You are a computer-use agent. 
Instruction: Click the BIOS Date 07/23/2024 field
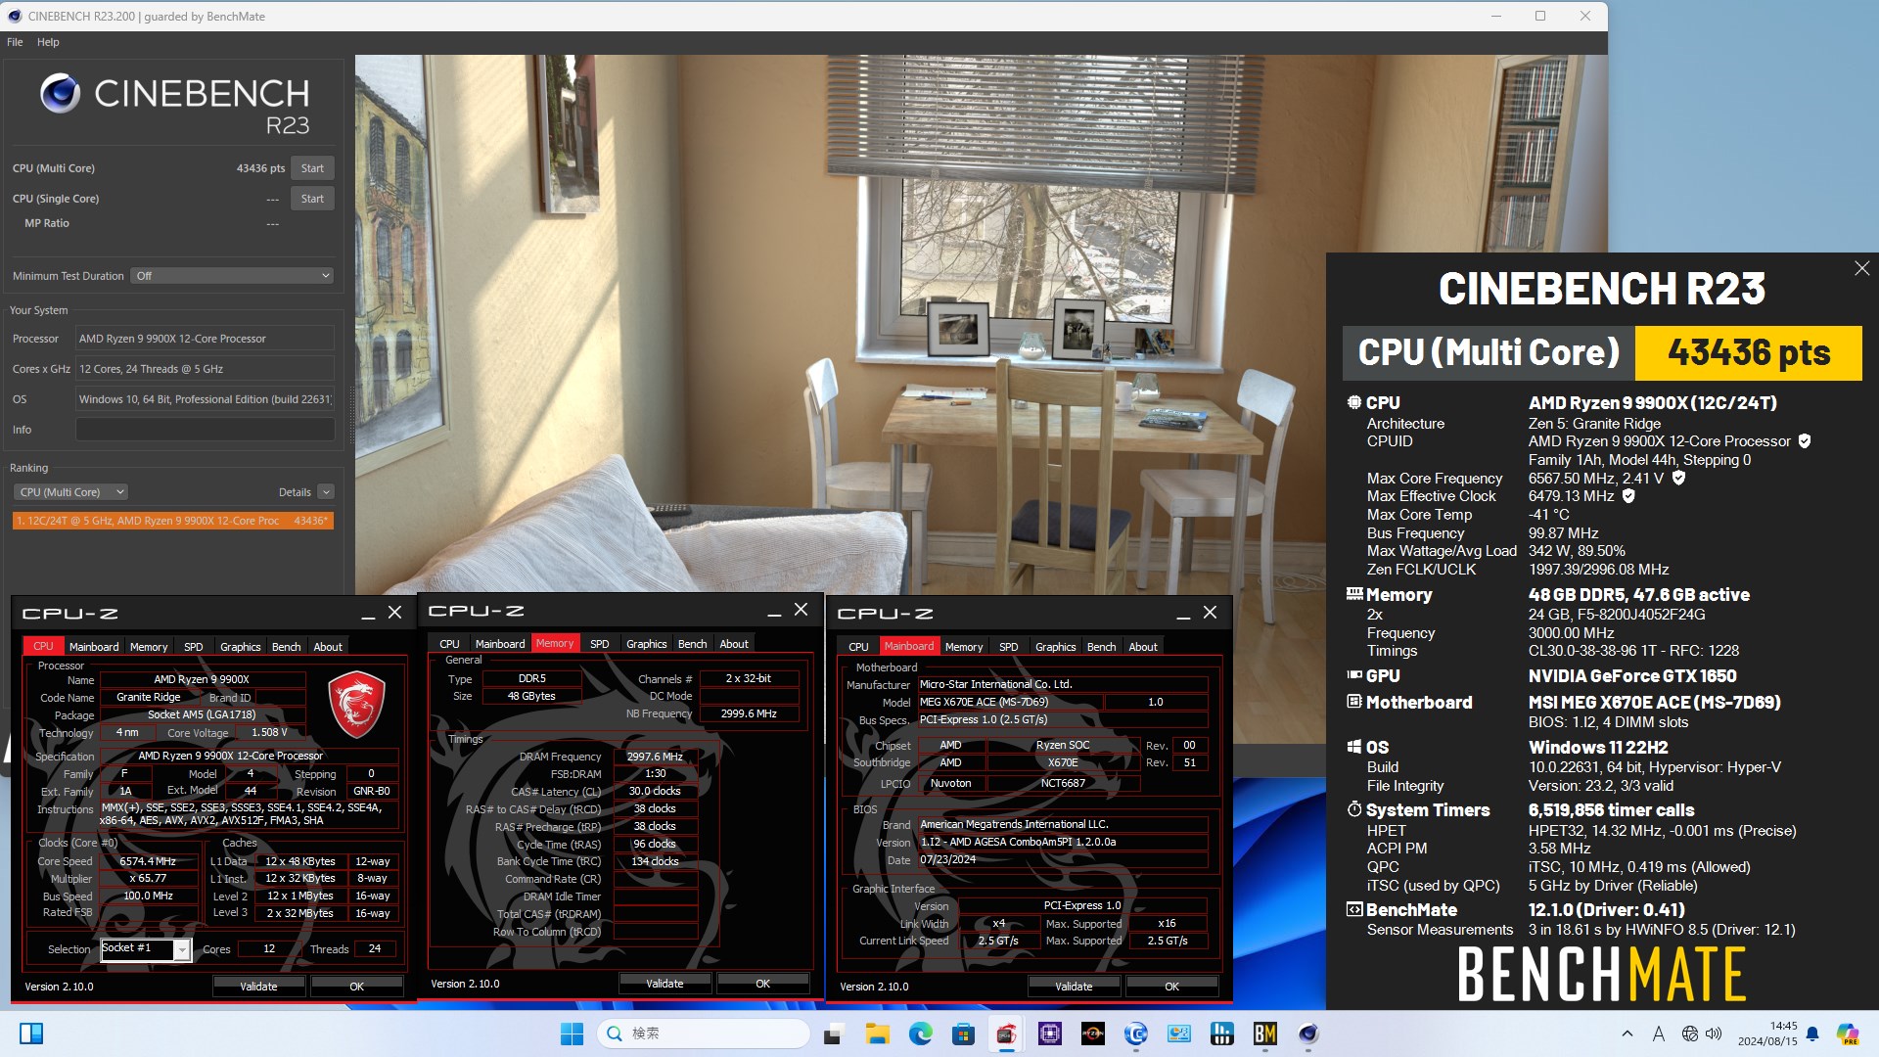1062,860
